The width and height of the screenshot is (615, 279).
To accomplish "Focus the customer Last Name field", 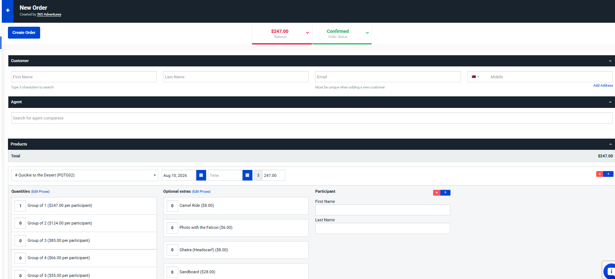I will 236,77.
